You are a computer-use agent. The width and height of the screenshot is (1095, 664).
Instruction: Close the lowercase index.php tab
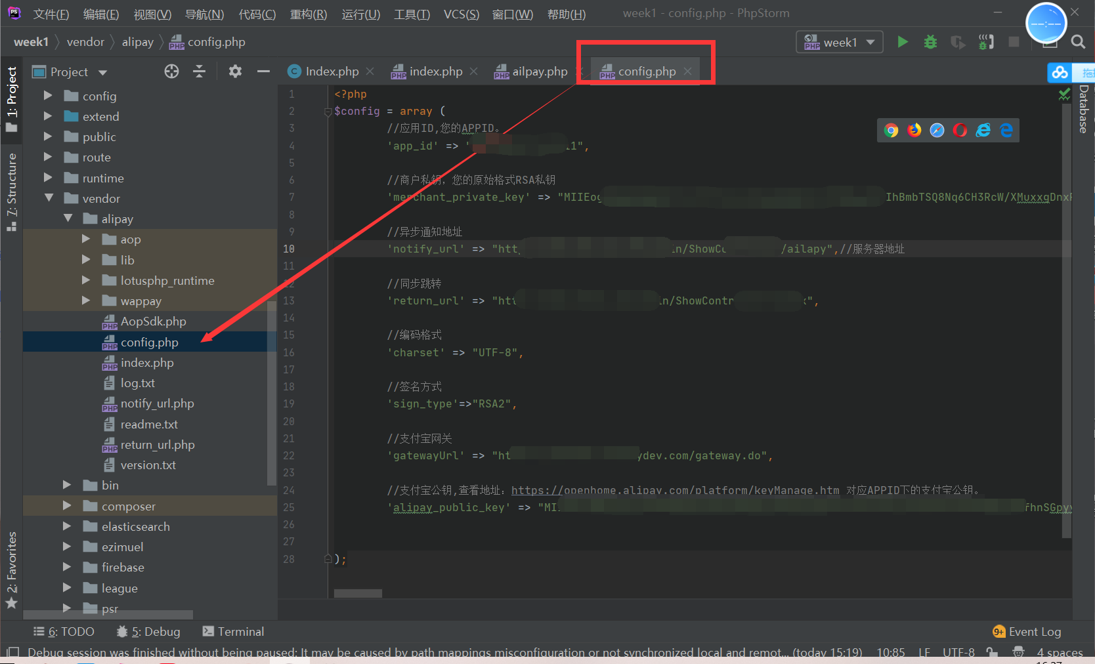coord(473,71)
